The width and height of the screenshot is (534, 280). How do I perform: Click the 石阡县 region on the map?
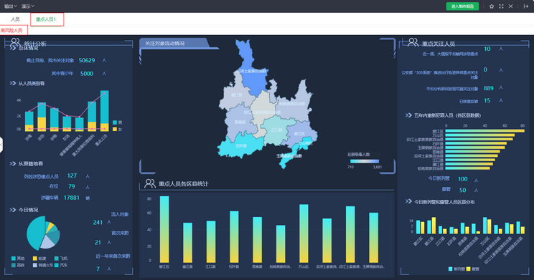click(x=240, y=146)
